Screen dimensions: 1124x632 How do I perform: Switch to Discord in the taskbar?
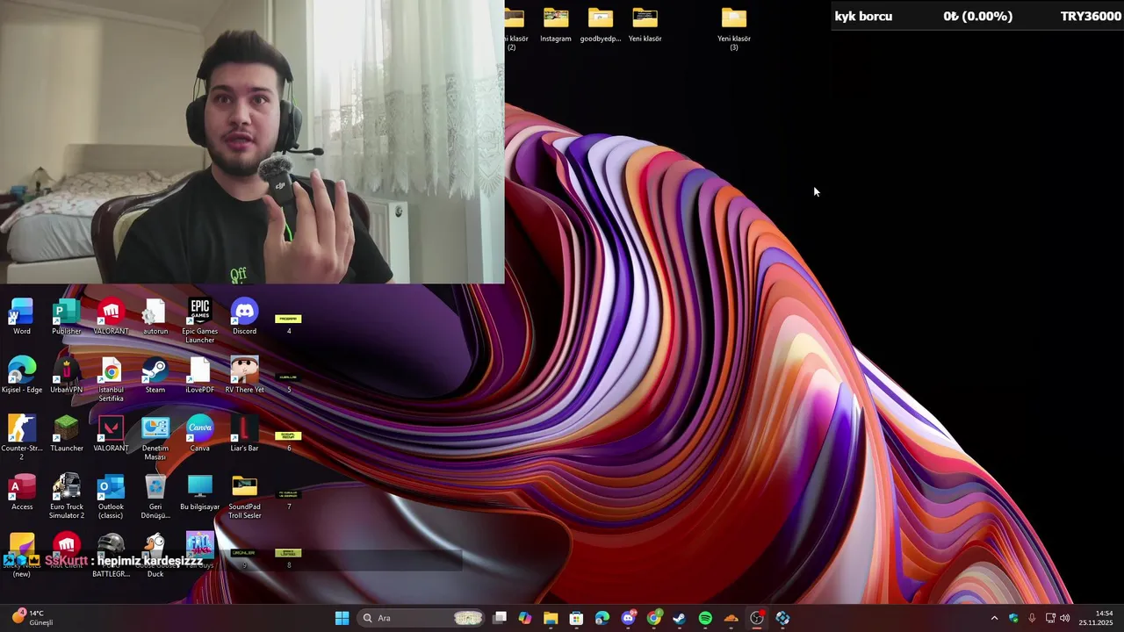pos(628,618)
